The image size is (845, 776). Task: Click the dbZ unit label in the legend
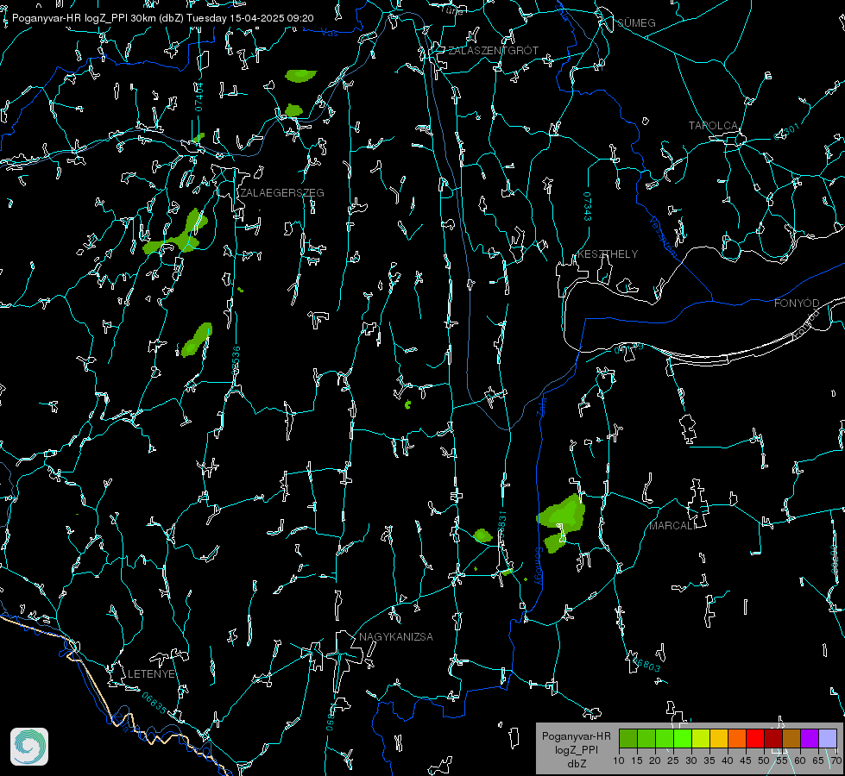[576, 764]
